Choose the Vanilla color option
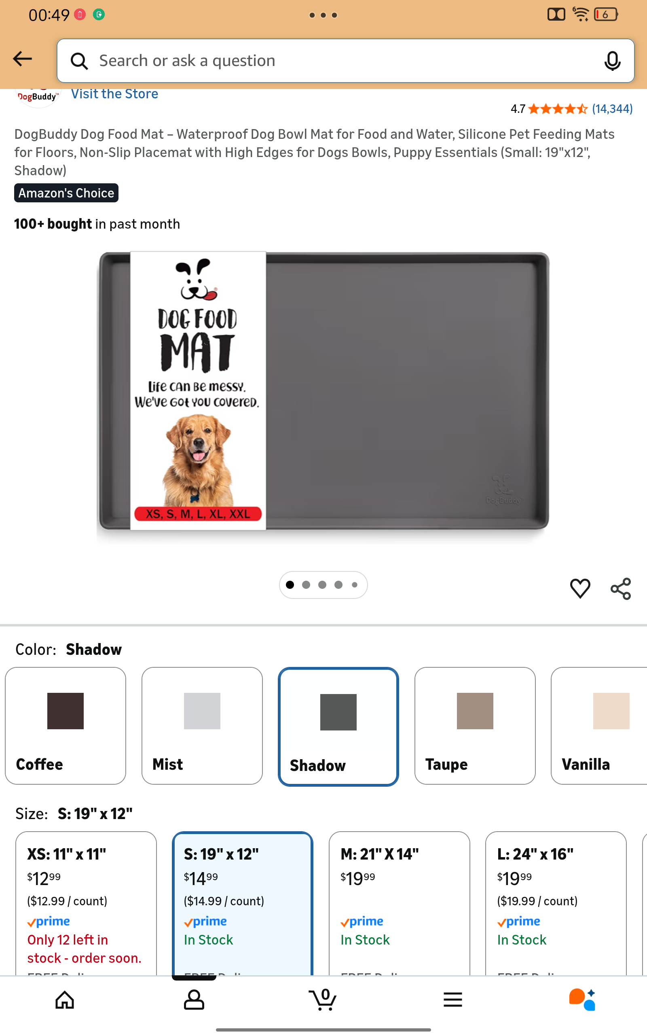Image resolution: width=647 pixels, height=1036 pixels. point(599,726)
